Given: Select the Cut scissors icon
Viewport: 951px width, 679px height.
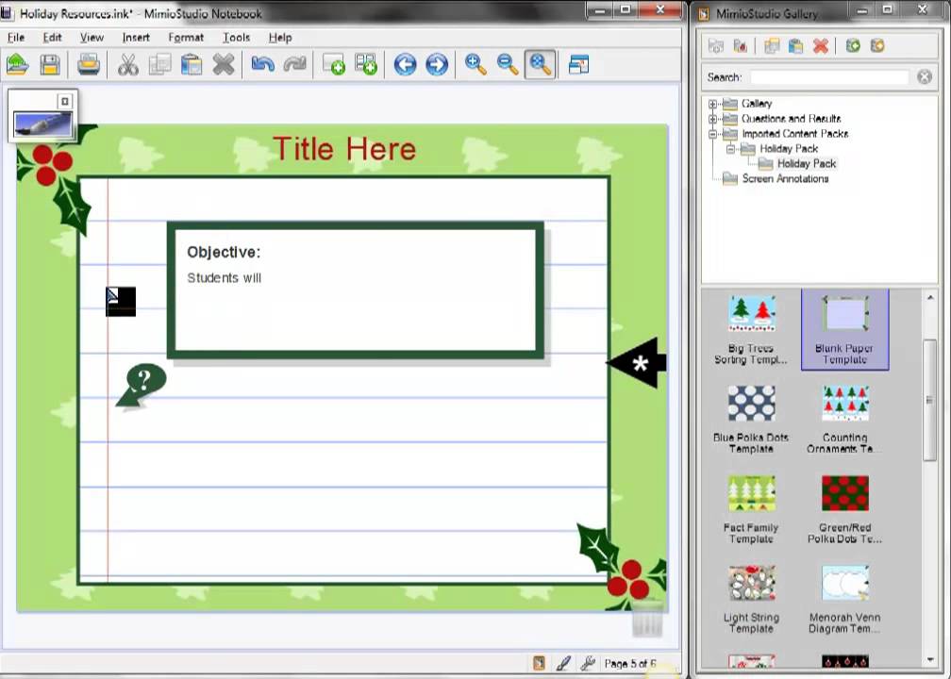Looking at the screenshot, I should (127, 64).
